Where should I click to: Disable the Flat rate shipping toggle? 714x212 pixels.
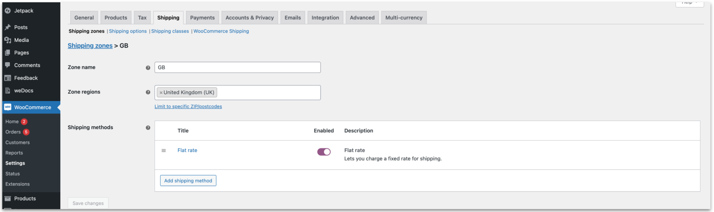point(324,152)
